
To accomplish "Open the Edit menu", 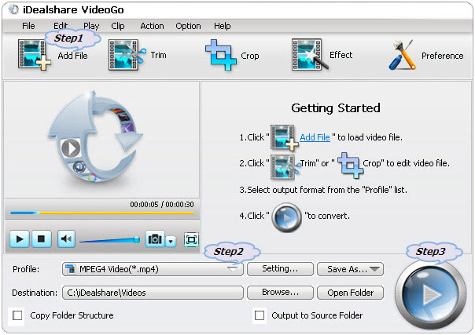I will coord(61,26).
